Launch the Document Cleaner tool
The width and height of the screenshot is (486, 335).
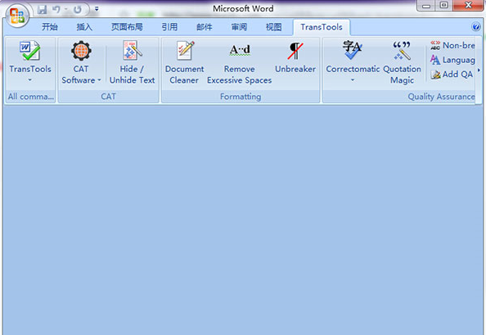pyautogui.click(x=184, y=62)
